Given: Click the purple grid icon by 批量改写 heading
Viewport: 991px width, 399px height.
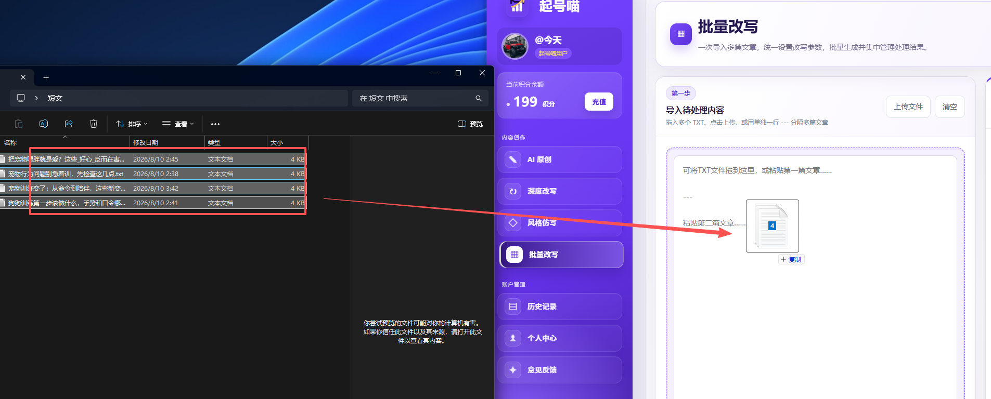Looking at the screenshot, I should (x=681, y=34).
